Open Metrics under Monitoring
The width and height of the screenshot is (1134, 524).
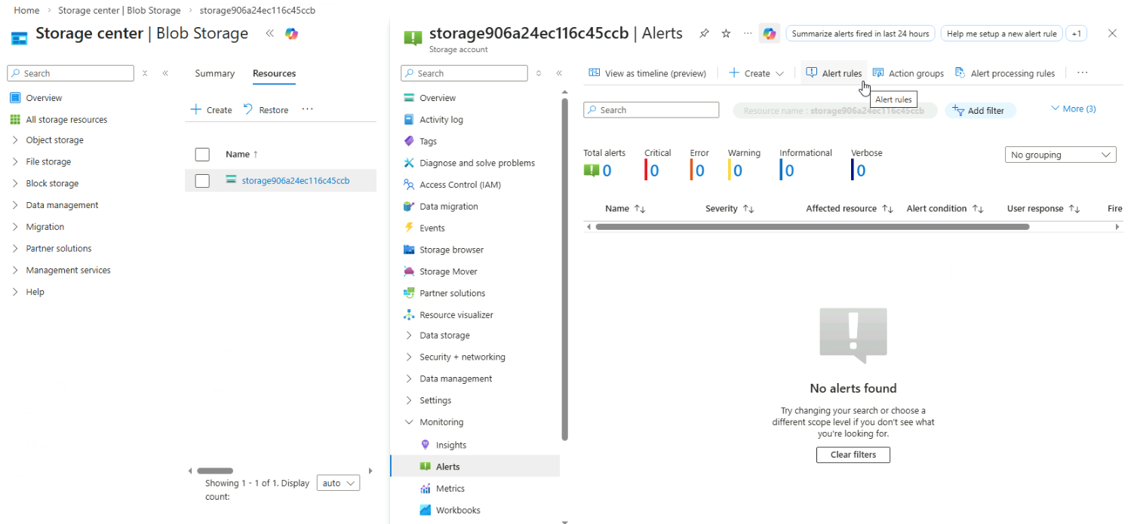450,489
